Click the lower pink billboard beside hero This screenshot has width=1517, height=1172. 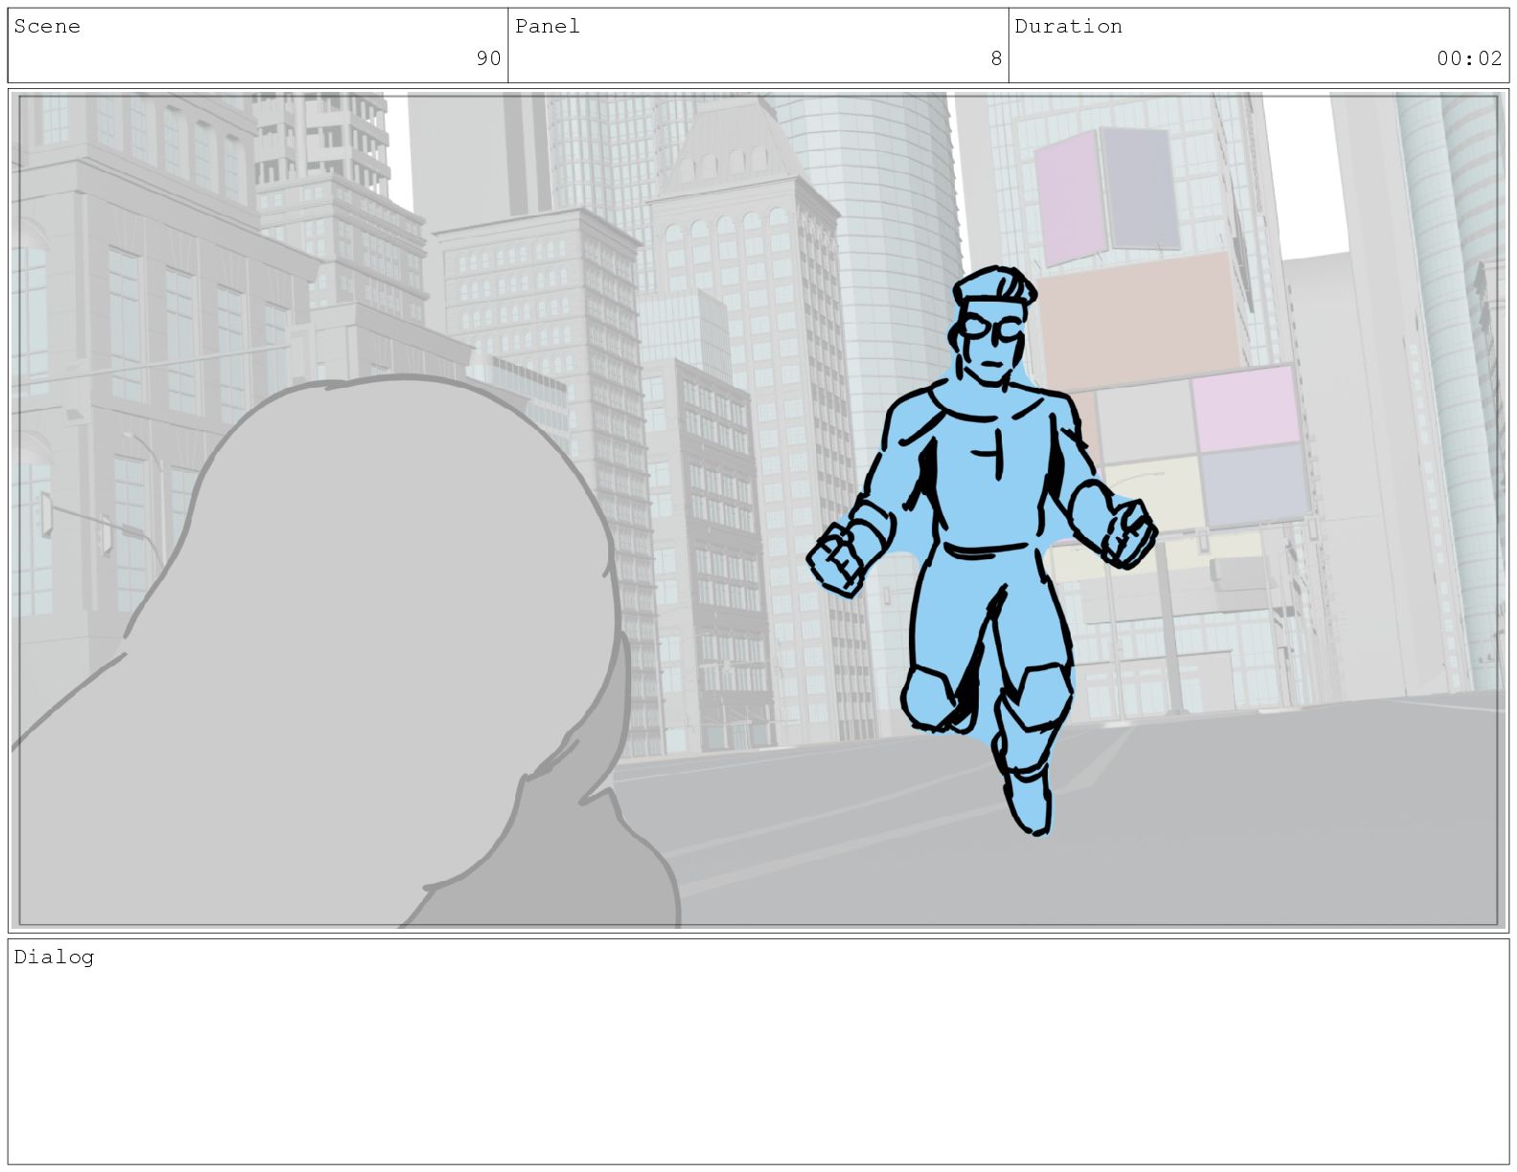tap(1245, 410)
